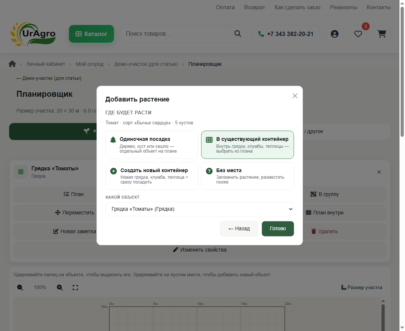Click the Переместить button
The height and width of the screenshot is (331, 405).
point(74,213)
